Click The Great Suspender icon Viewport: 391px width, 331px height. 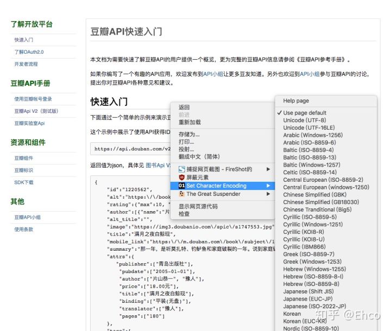click(x=182, y=194)
